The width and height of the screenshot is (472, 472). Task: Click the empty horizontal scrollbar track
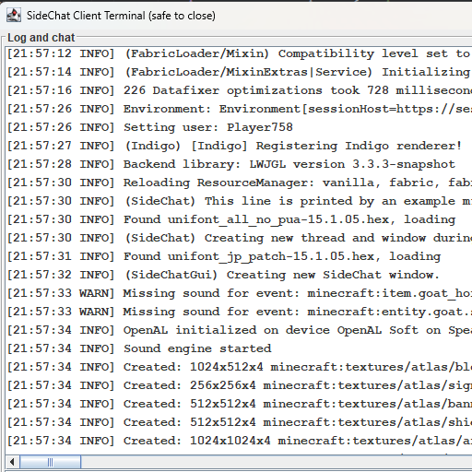click(x=277, y=462)
